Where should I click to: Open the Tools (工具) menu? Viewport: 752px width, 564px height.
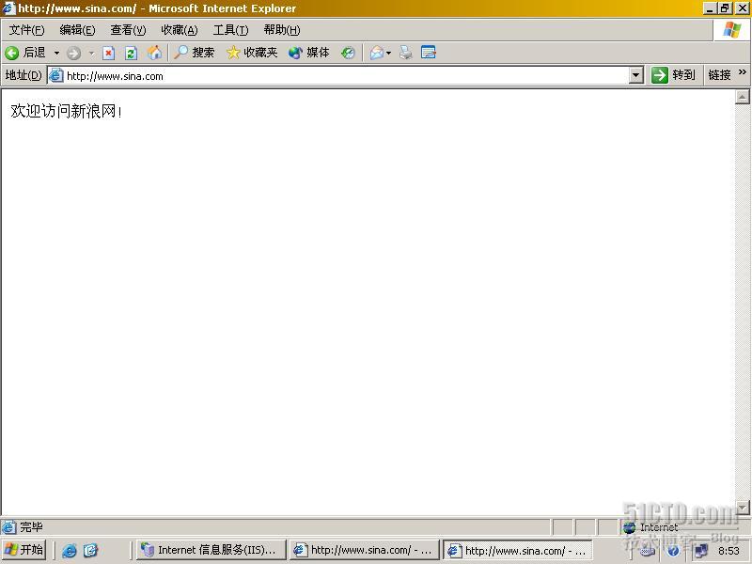pyautogui.click(x=230, y=30)
